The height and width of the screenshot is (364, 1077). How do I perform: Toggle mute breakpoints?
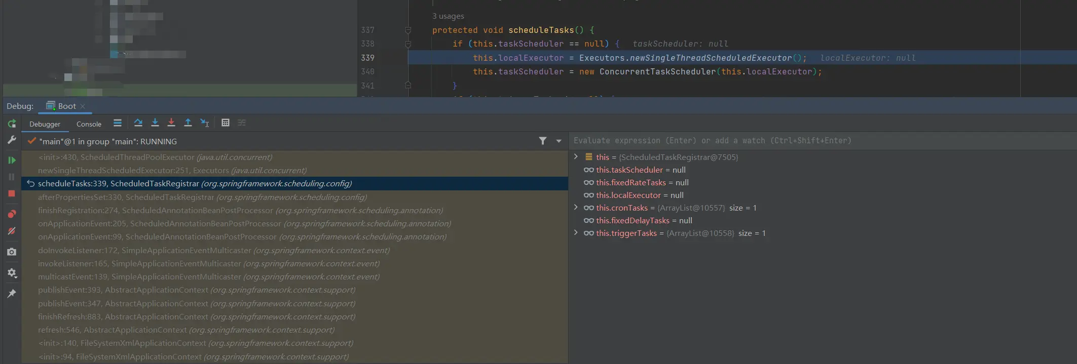tap(12, 231)
